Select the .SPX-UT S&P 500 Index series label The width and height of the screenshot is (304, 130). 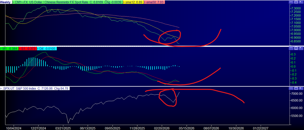point(35,88)
